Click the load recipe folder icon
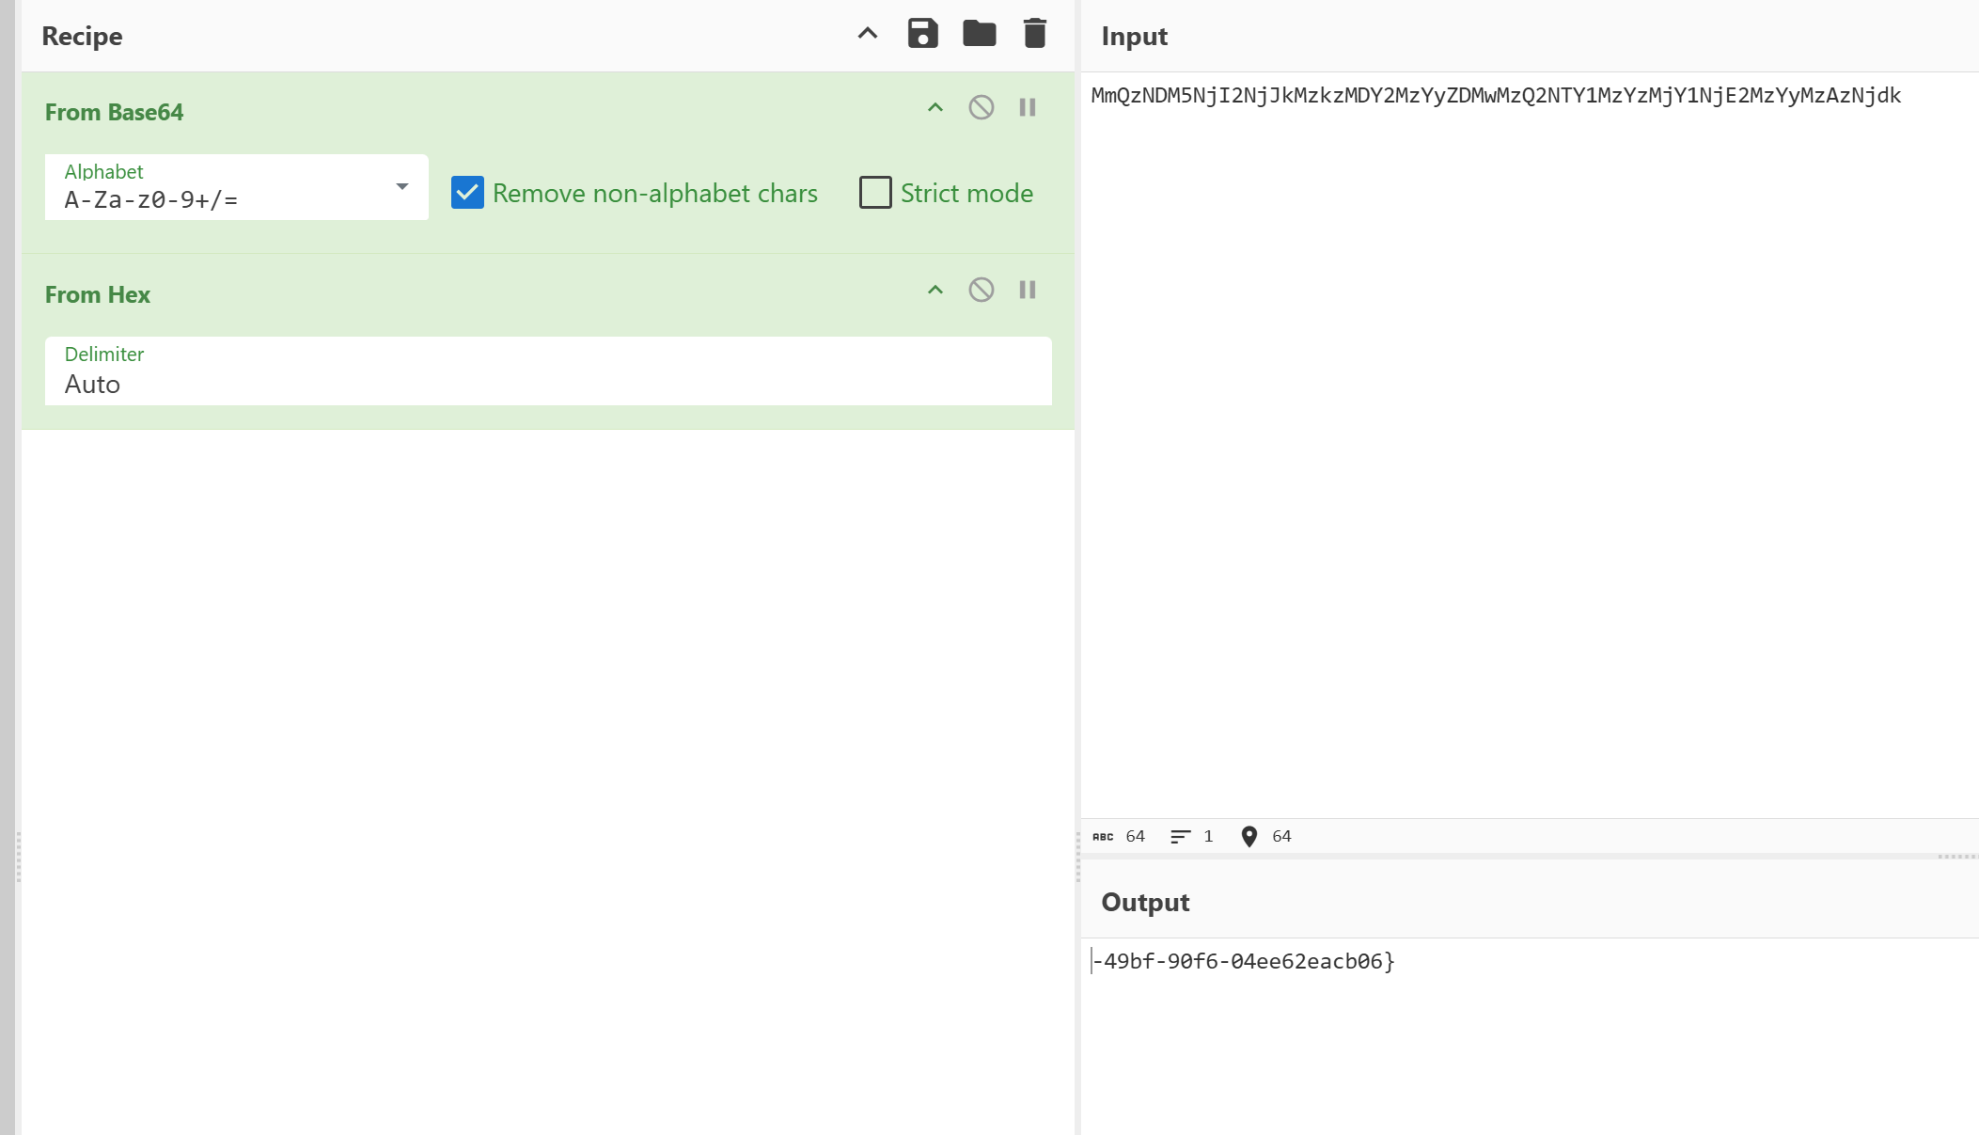The image size is (1979, 1135). coord(979,34)
